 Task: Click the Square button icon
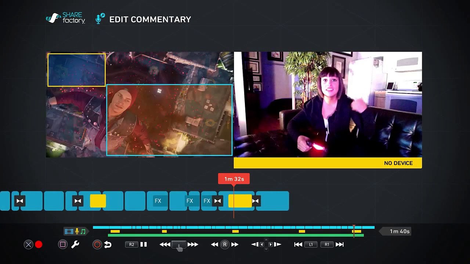point(63,245)
